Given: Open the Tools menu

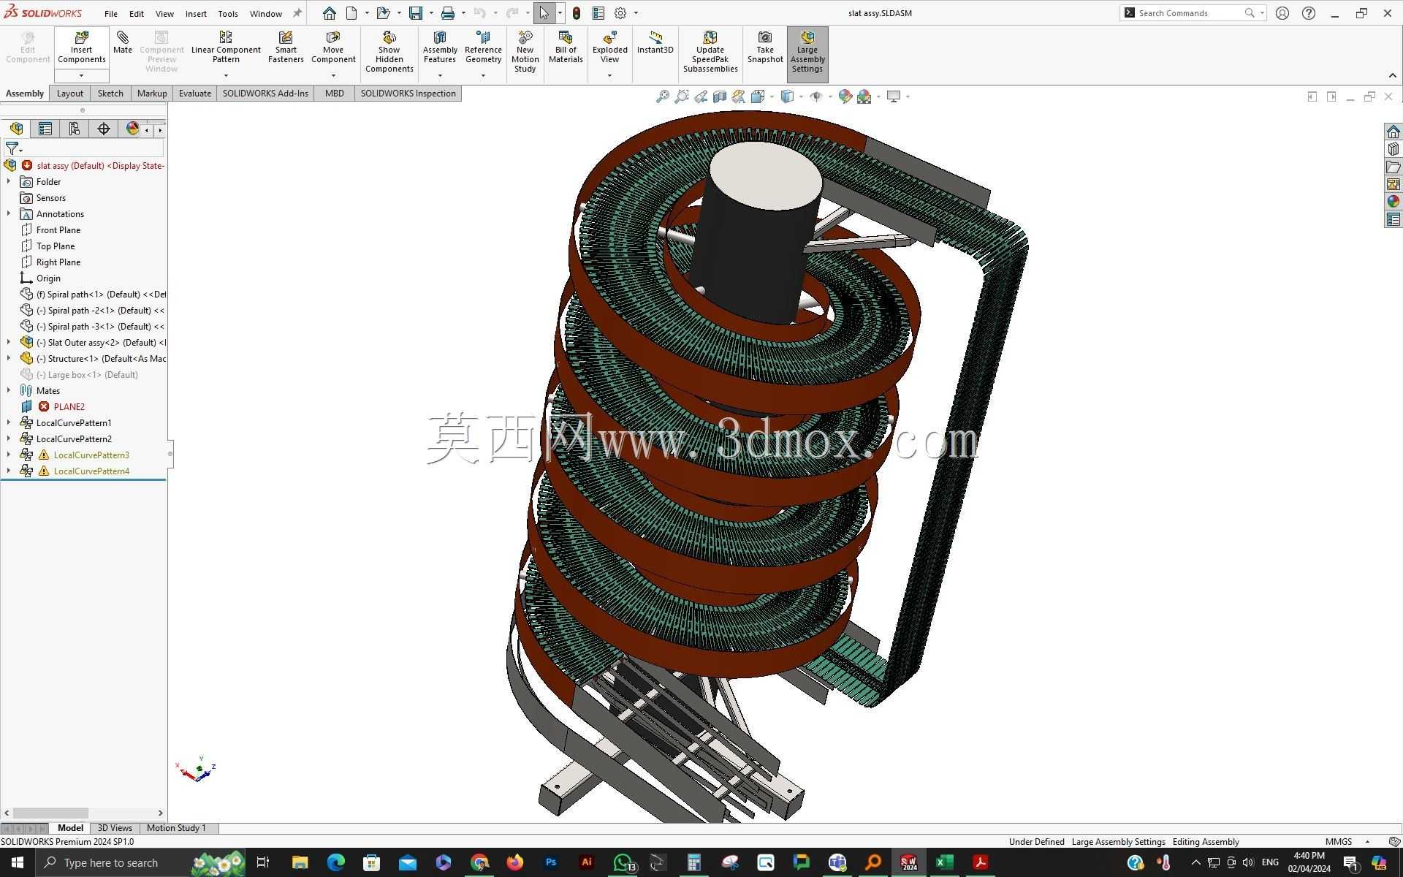Looking at the screenshot, I should (228, 13).
